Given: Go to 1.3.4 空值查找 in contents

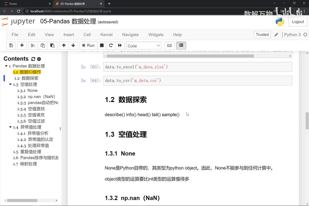Looking at the screenshot, I should (x=31, y=109).
